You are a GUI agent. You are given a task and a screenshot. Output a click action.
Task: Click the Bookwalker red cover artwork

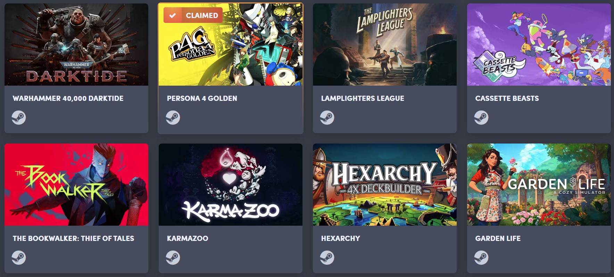(76, 184)
